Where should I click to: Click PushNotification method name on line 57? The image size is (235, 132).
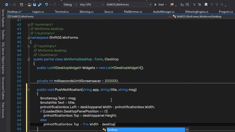coord(68,89)
